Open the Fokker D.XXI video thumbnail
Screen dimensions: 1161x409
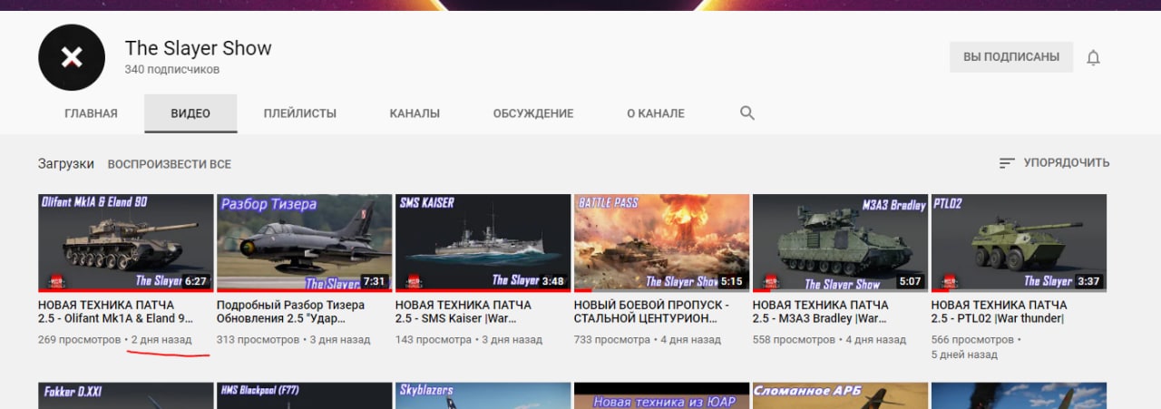tap(126, 395)
